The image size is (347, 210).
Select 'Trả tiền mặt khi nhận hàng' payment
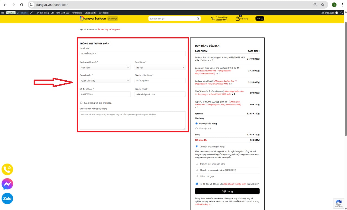click(197, 164)
